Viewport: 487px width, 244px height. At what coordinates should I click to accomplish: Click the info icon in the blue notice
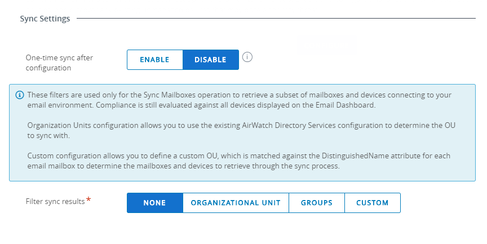coord(20,95)
